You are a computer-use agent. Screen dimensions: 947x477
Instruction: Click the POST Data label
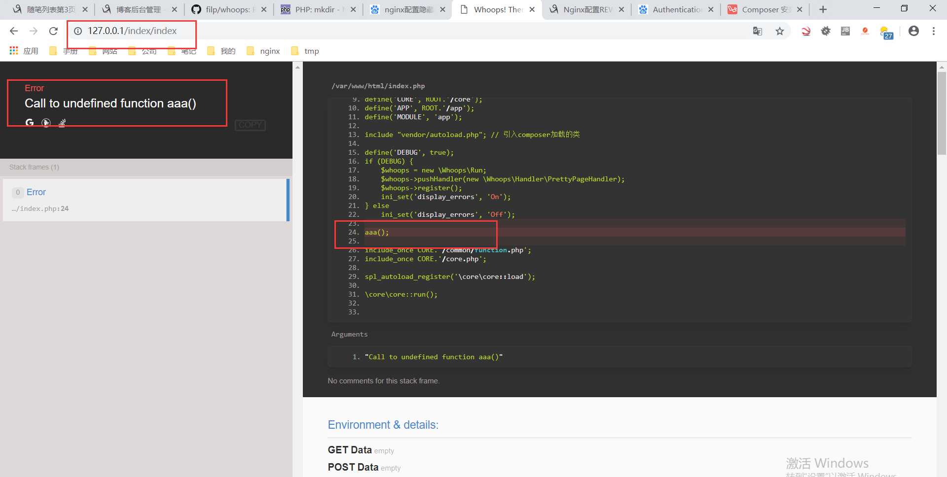pyautogui.click(x=353, y=467)
